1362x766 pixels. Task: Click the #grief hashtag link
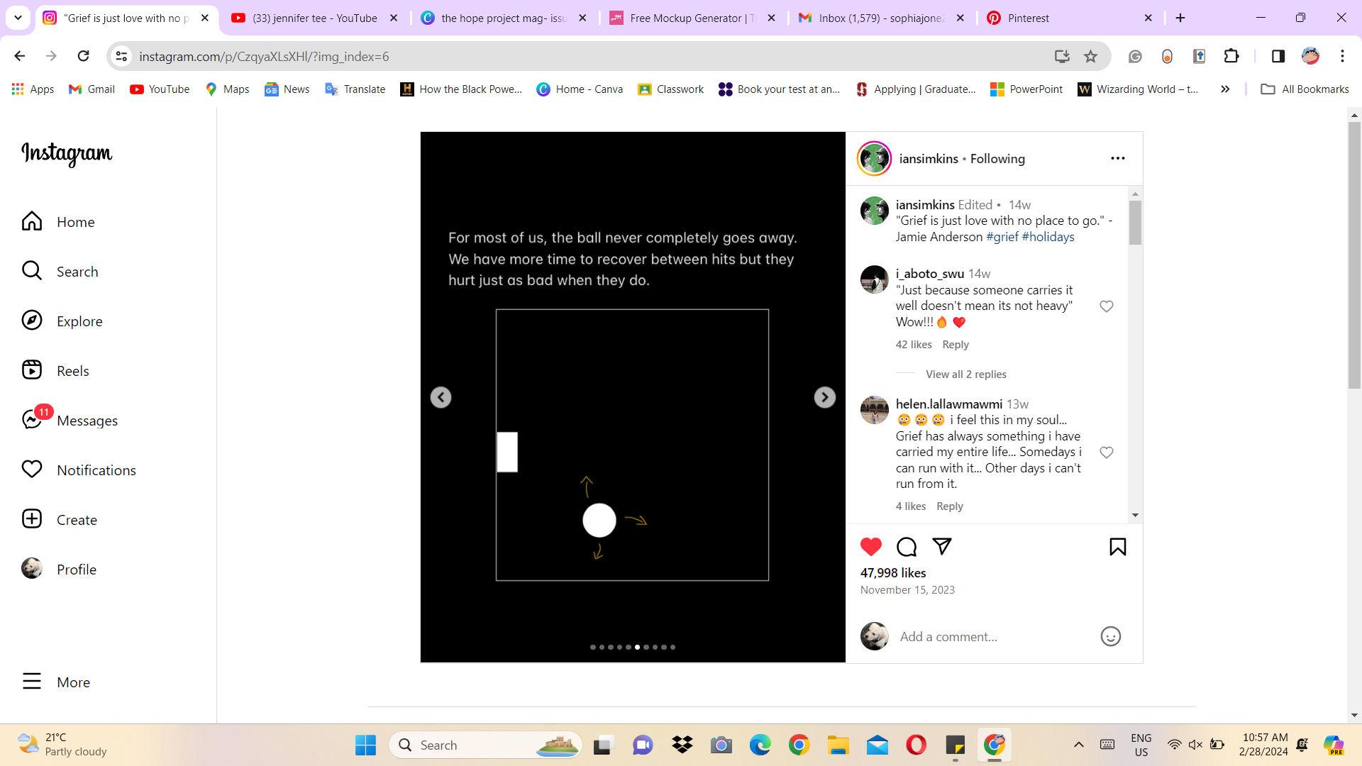click(x=1002, y=237)
